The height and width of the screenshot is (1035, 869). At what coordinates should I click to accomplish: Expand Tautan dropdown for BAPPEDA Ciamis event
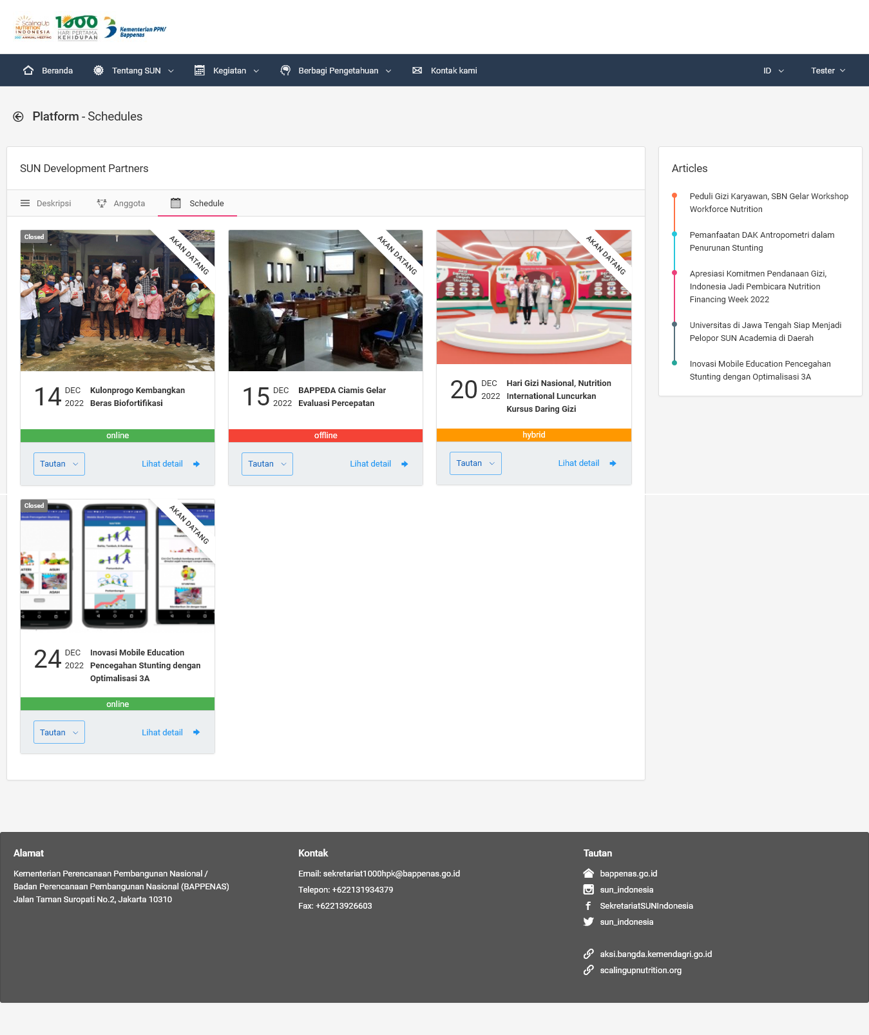pyautogui.click(x=267, y=464)
